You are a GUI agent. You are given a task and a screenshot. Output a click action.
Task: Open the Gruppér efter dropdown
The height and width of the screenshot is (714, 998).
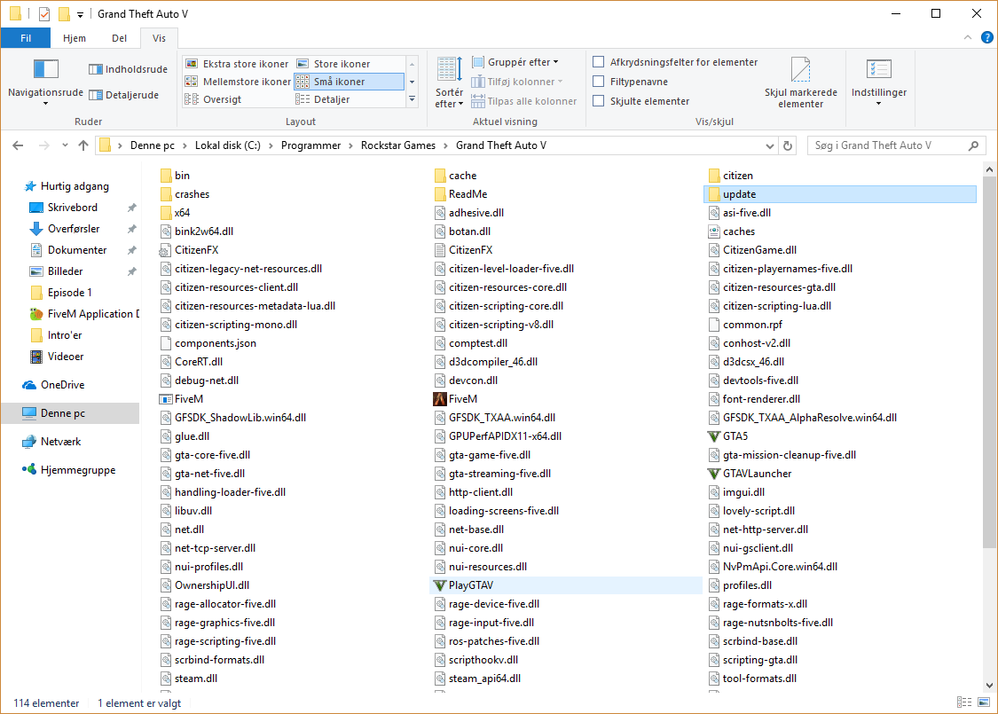pyautogui.click(x=515, y=62)
